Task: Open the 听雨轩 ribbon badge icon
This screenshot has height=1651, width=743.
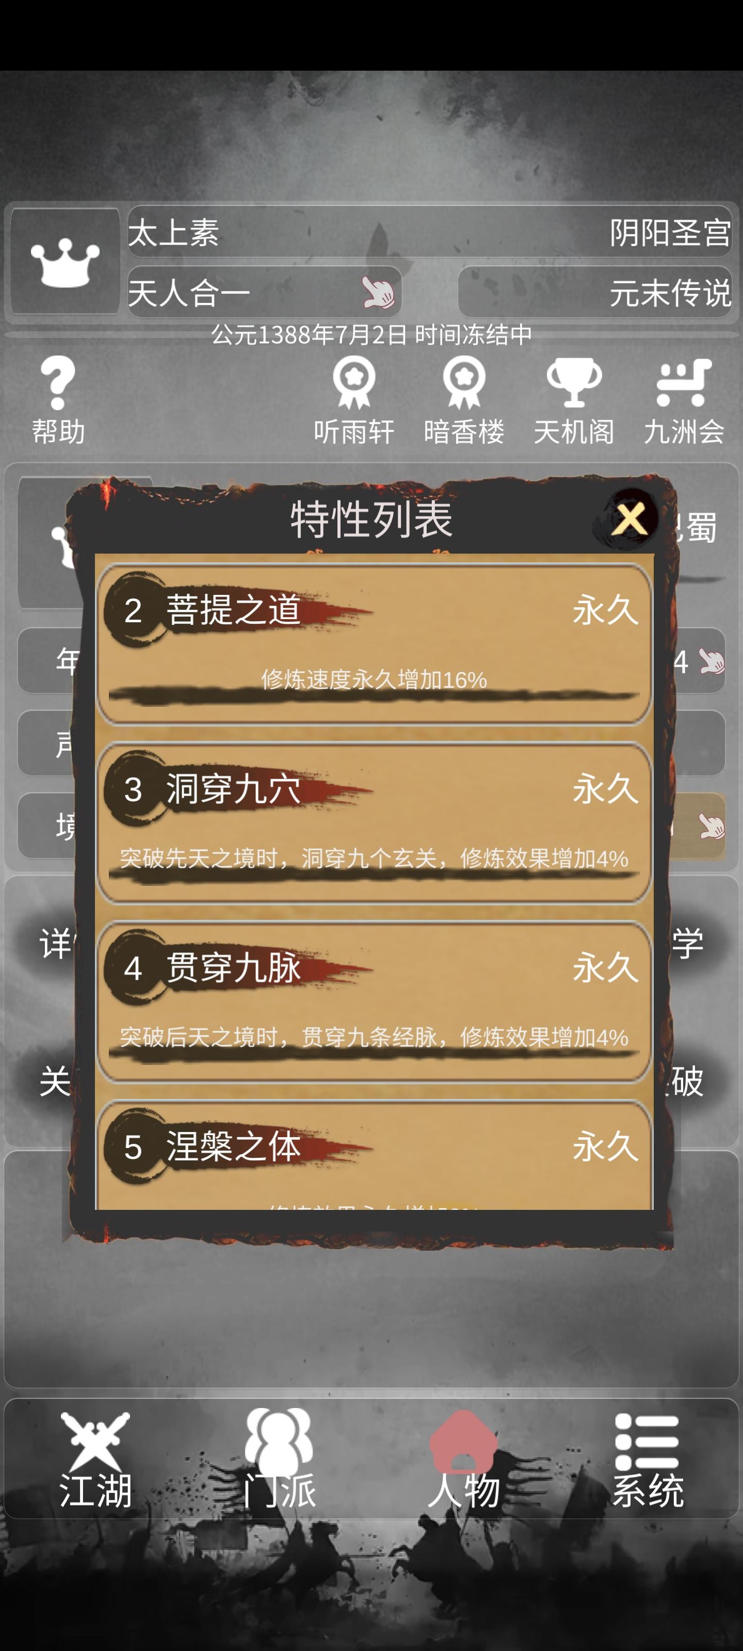Action: (x=354, y=383)
